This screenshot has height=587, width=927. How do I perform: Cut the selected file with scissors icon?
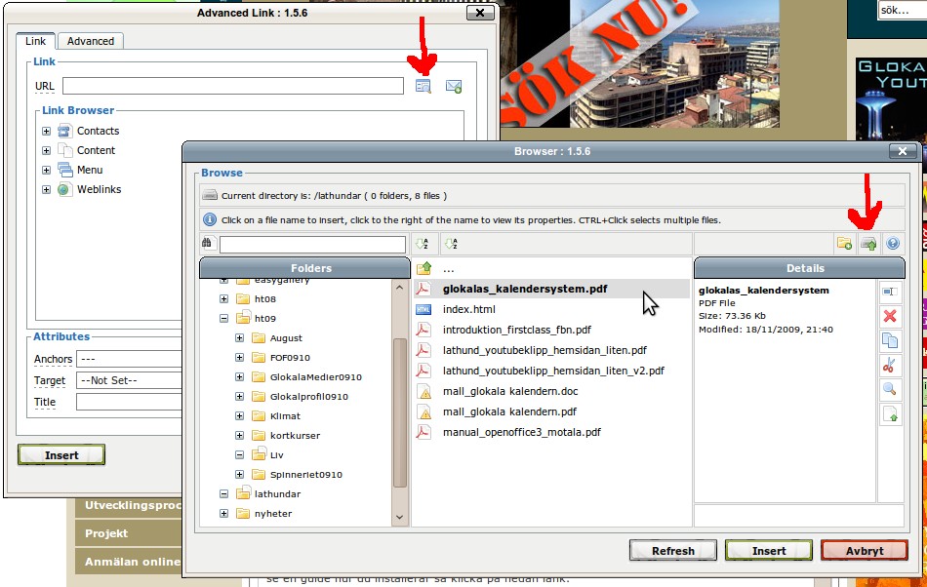889,365
